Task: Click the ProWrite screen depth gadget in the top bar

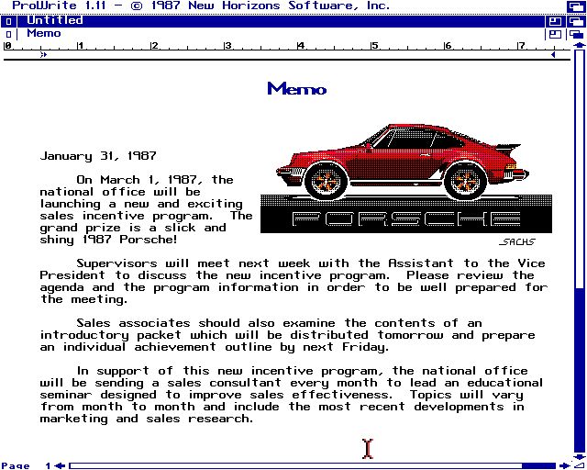Action: [x=576, y=6]
